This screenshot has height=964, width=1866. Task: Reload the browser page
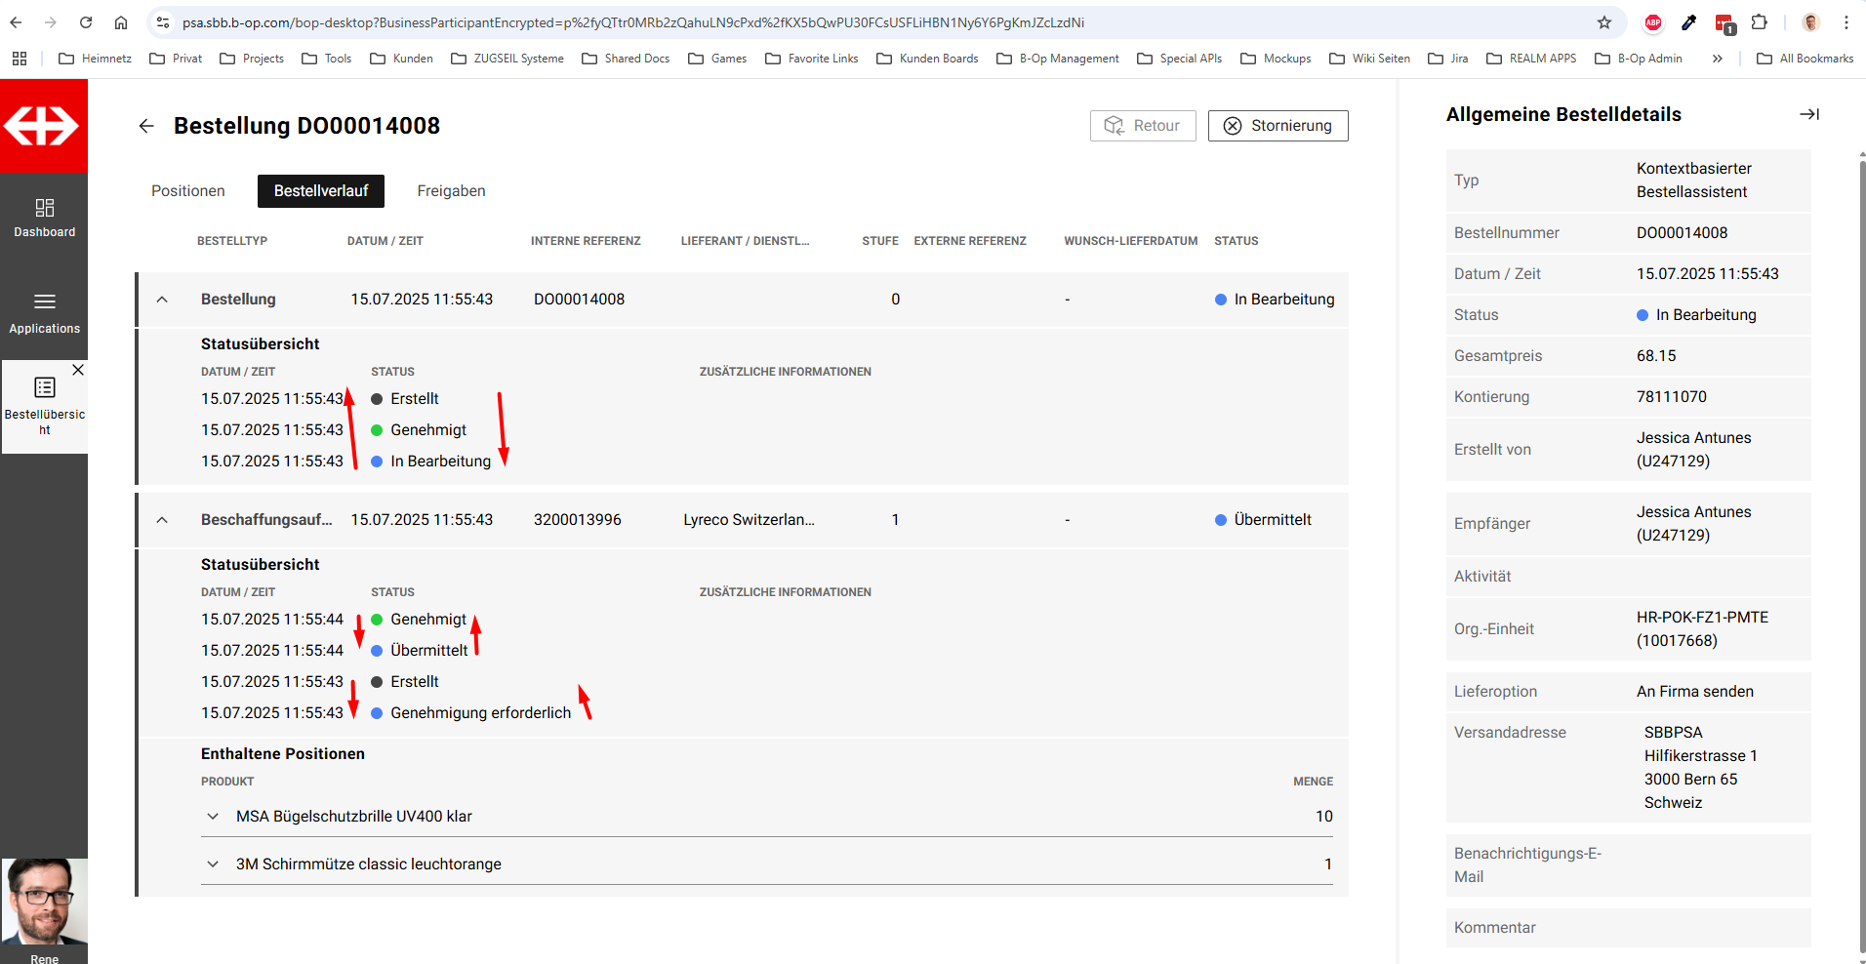[86, 22]
